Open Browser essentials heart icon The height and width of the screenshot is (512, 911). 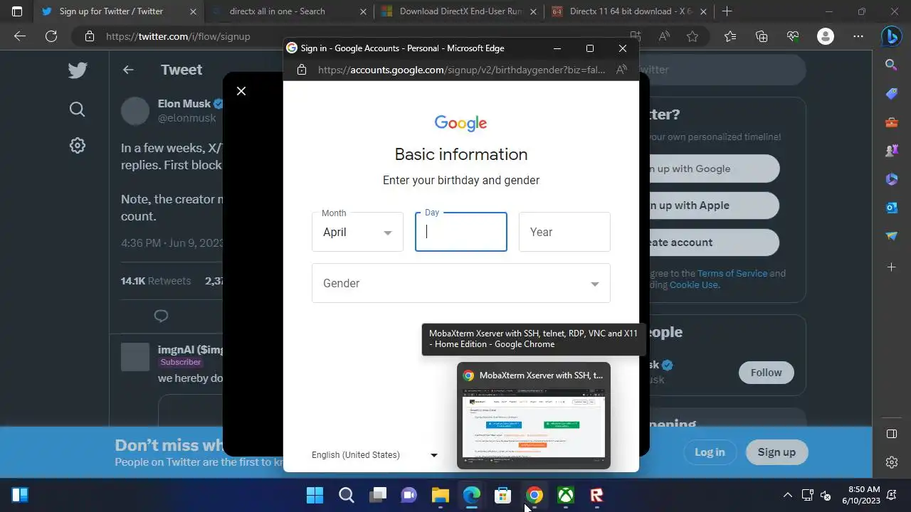794,36
